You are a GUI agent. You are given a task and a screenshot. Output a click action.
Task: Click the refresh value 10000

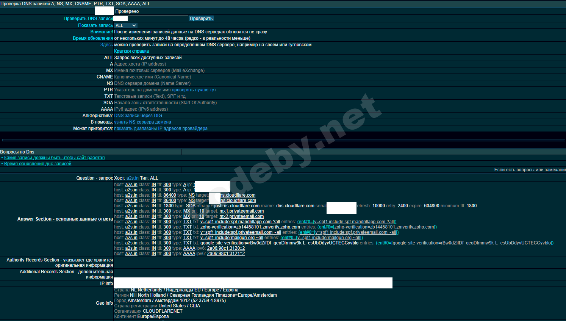(378, 206)
